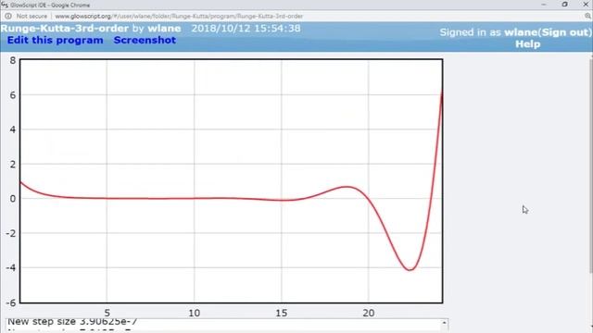Open the Help link
593x333 pixels.
528,44
